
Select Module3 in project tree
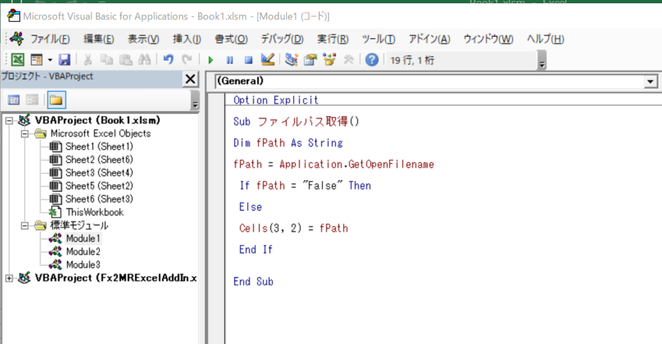pyautogui.click(x=83, y=264)
